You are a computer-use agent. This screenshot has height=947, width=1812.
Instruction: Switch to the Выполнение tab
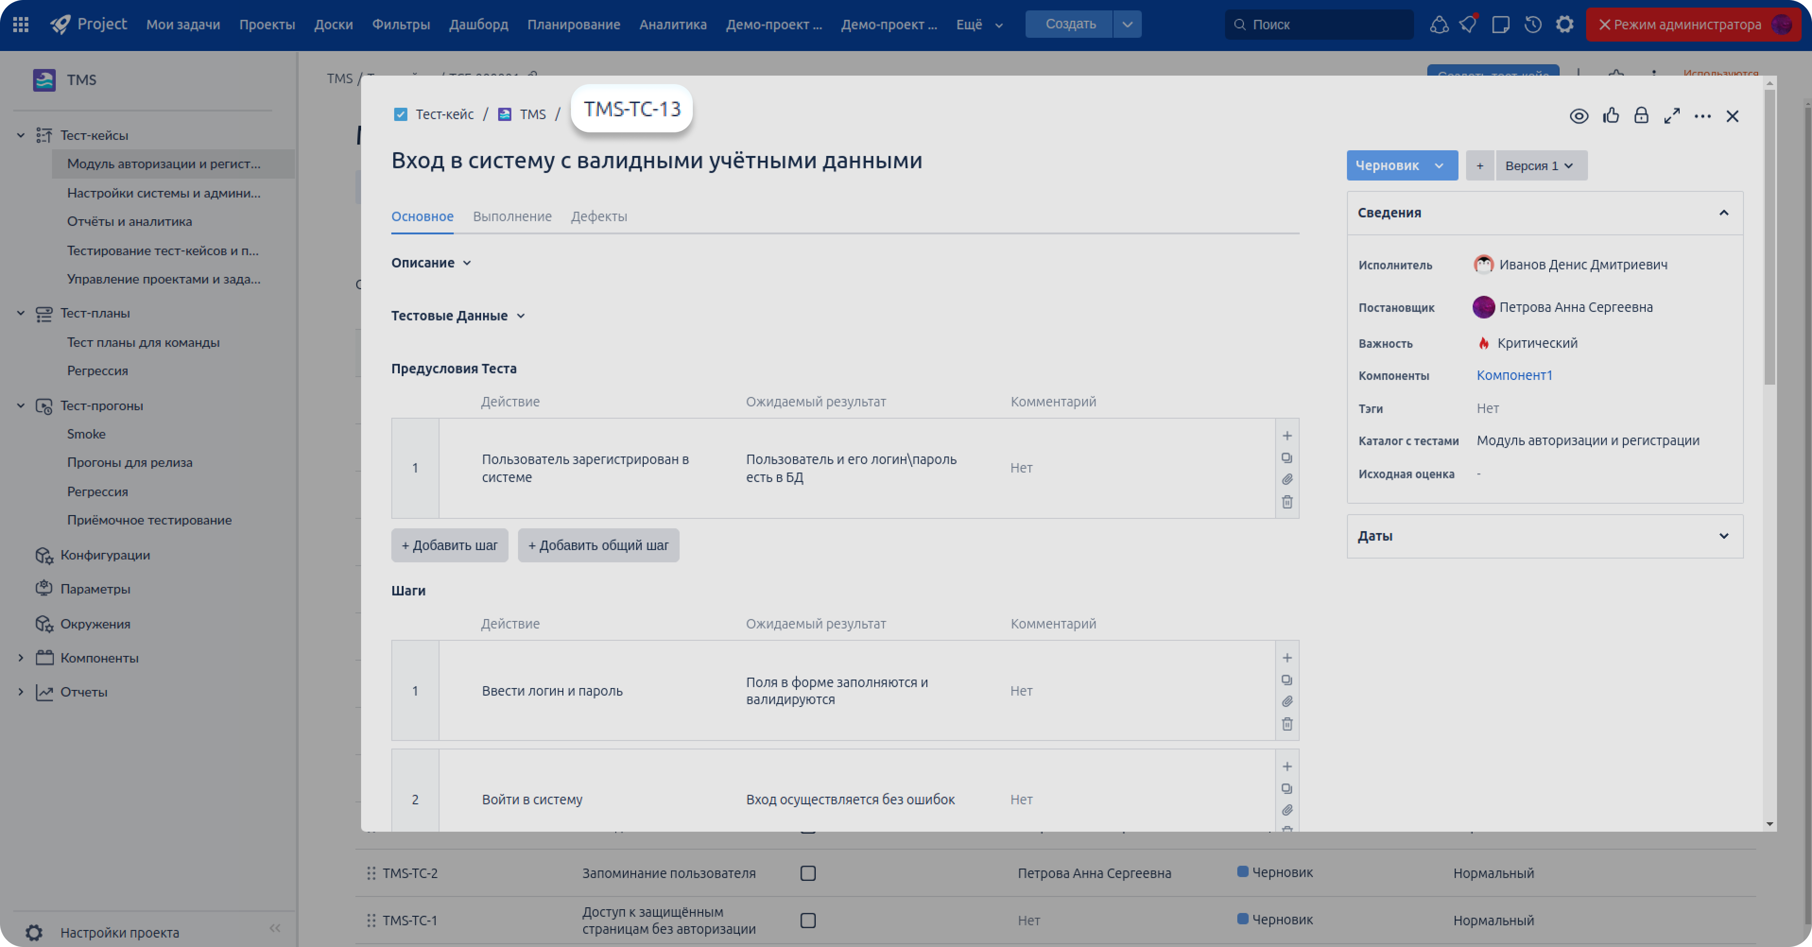tap(512, 217)
